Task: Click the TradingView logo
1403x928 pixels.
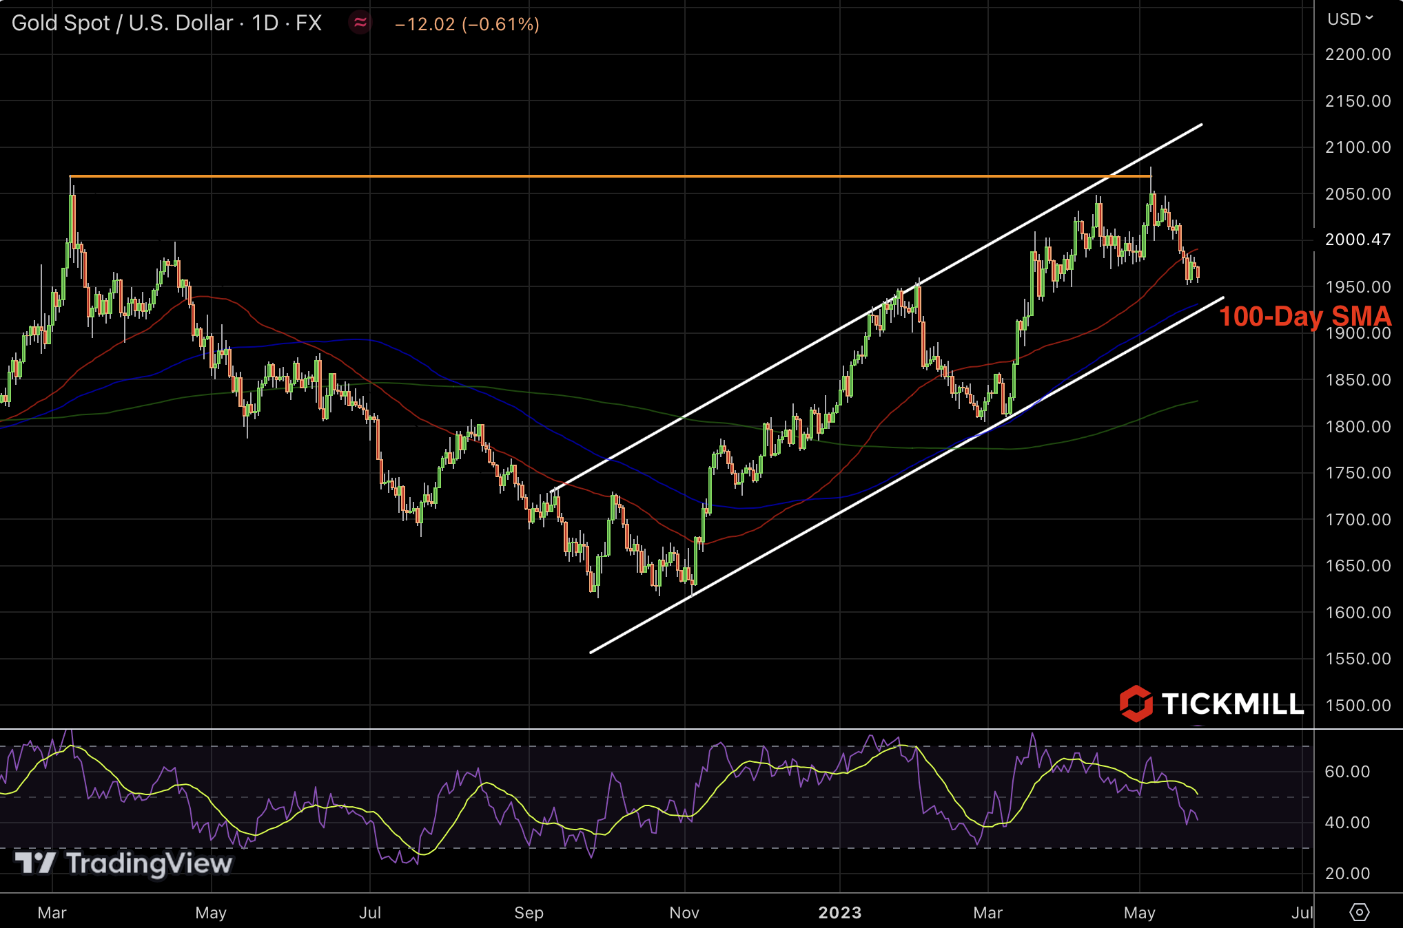Action: (x=124, y=863)
